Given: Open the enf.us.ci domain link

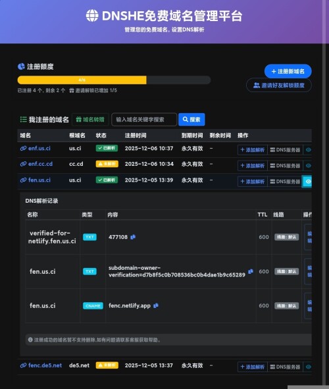Looking at the screenshot, I should click(x=39, y=148).
